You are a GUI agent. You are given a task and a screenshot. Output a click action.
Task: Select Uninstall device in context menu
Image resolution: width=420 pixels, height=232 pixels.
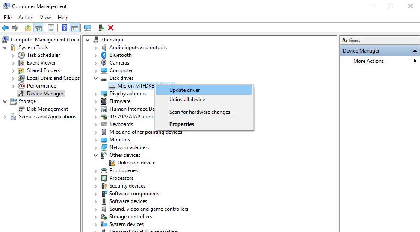pyautogui.click(x=187, y=100)
